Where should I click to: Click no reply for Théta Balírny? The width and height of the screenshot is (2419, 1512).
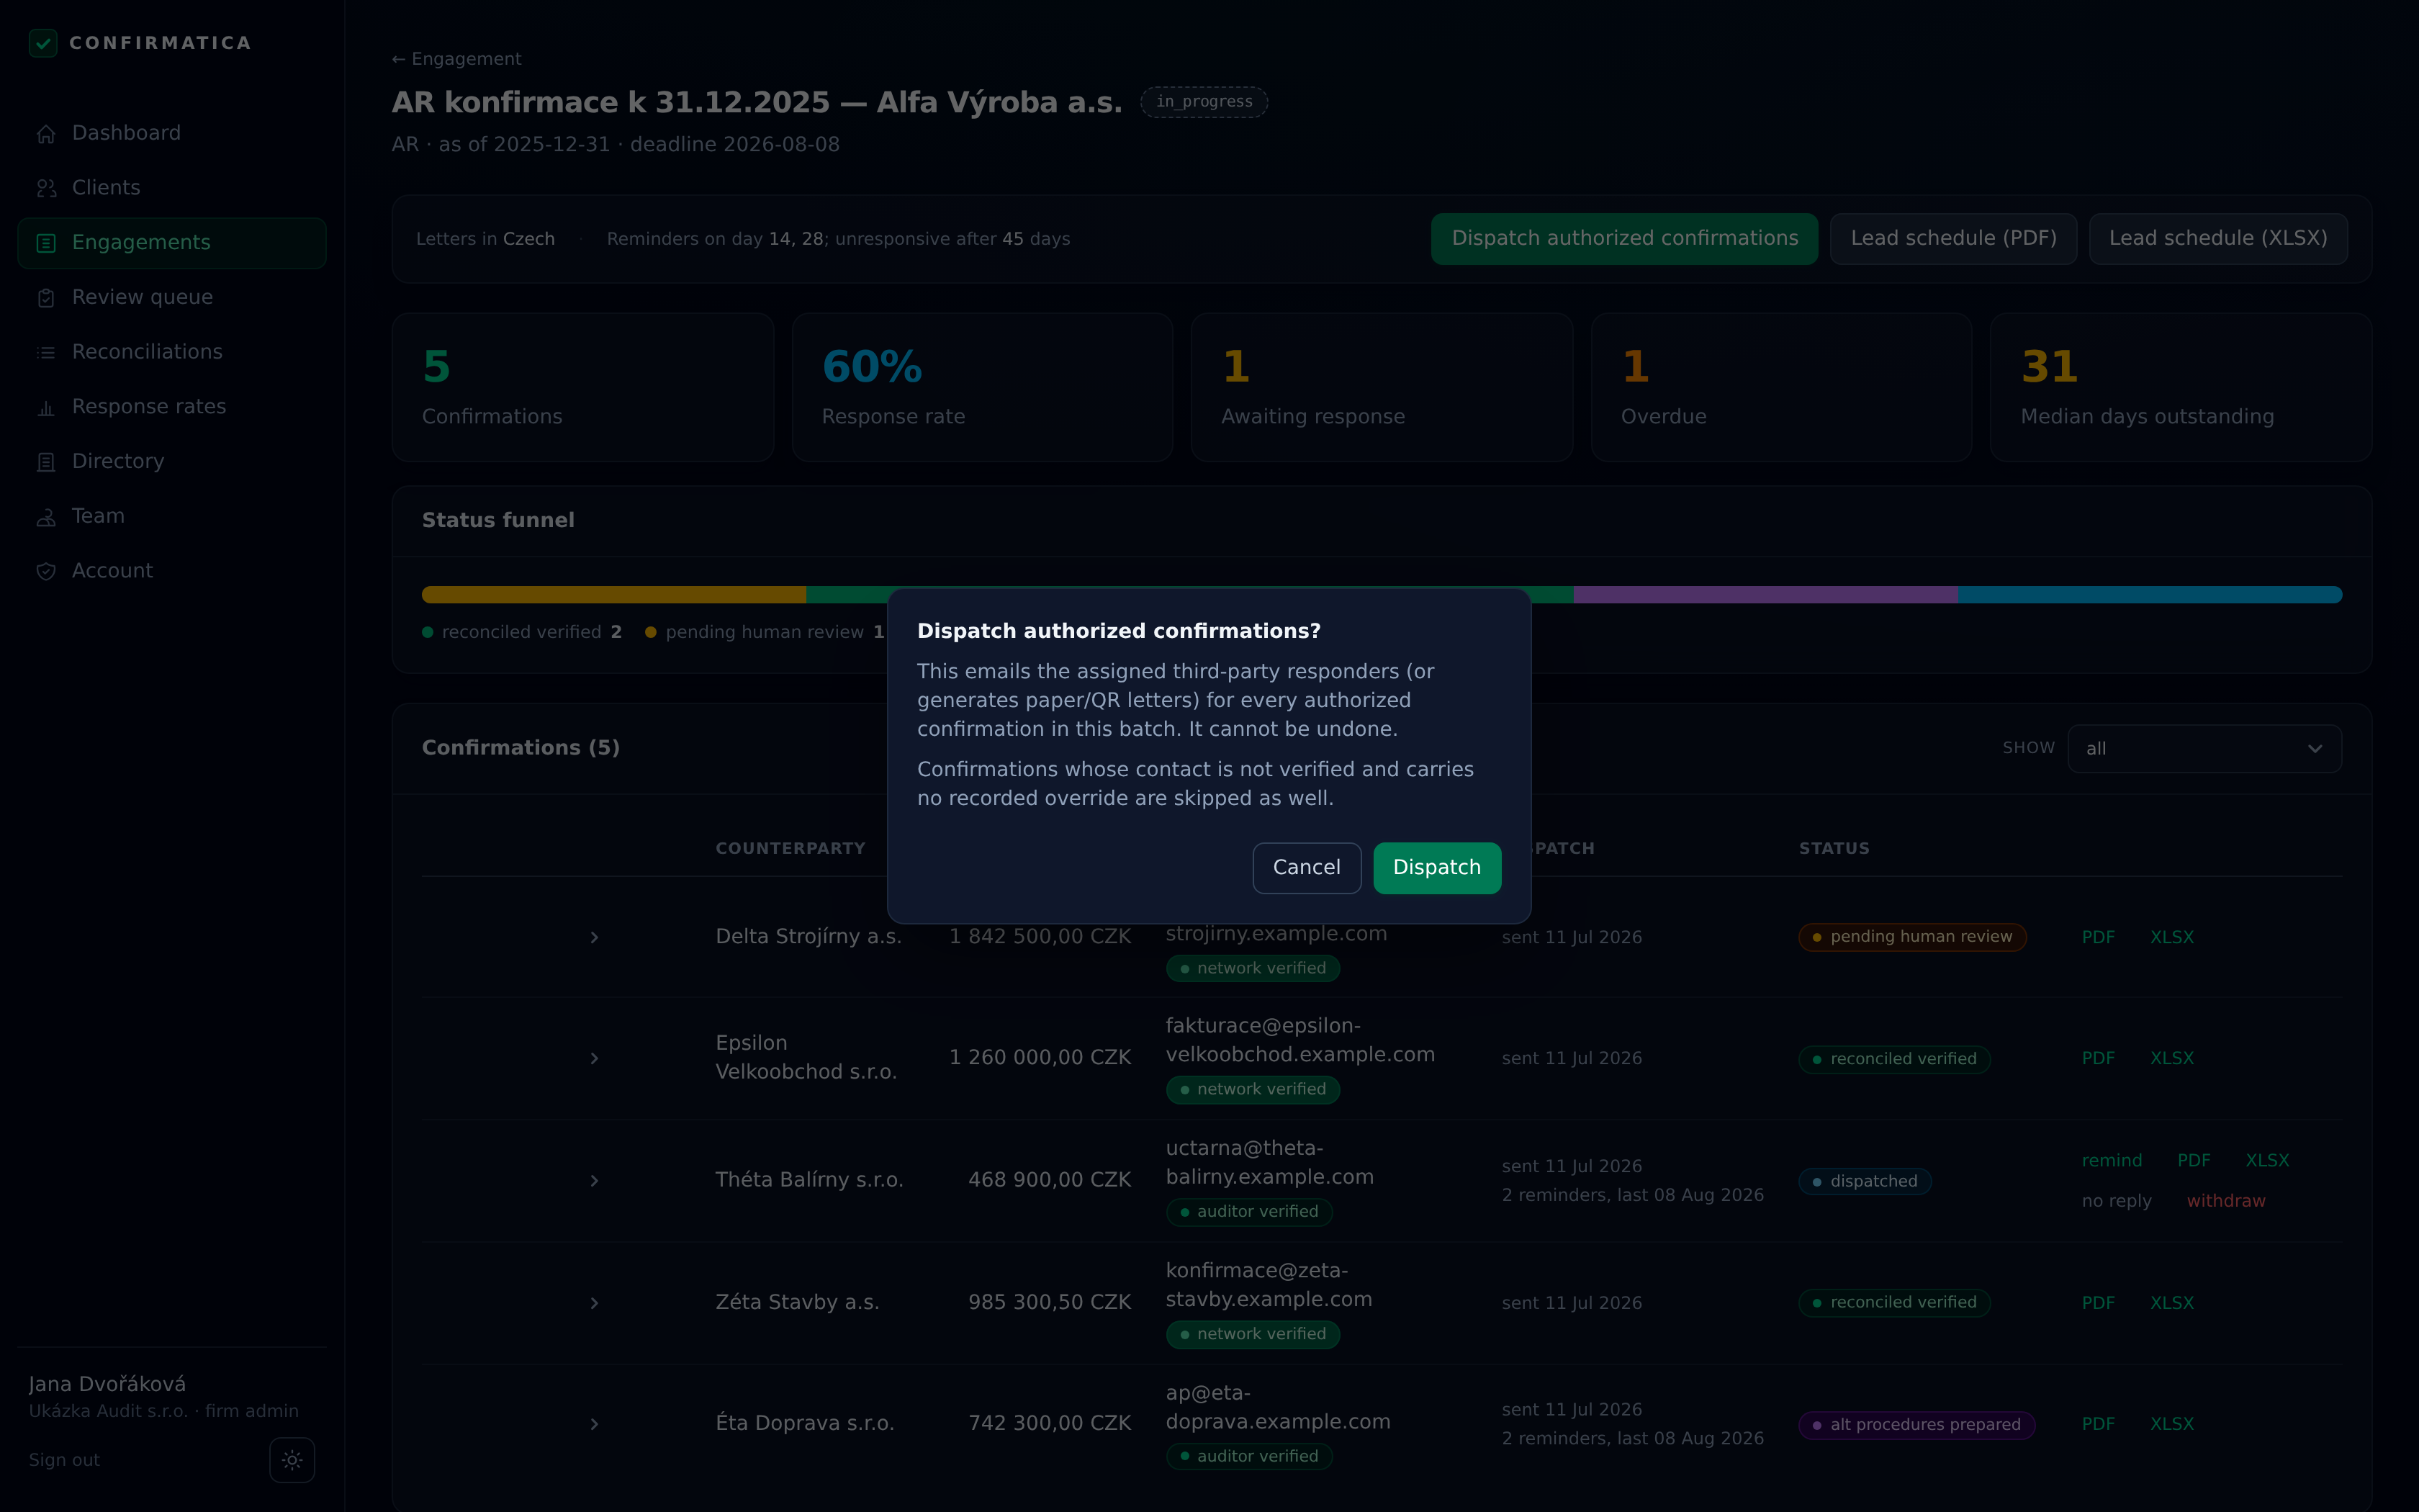(2116, 1201)
